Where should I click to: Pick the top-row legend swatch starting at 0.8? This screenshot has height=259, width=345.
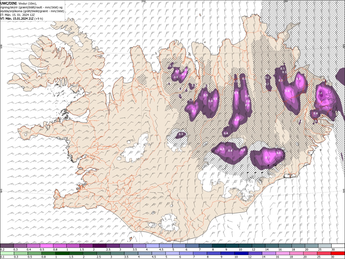tap(60, 246)
